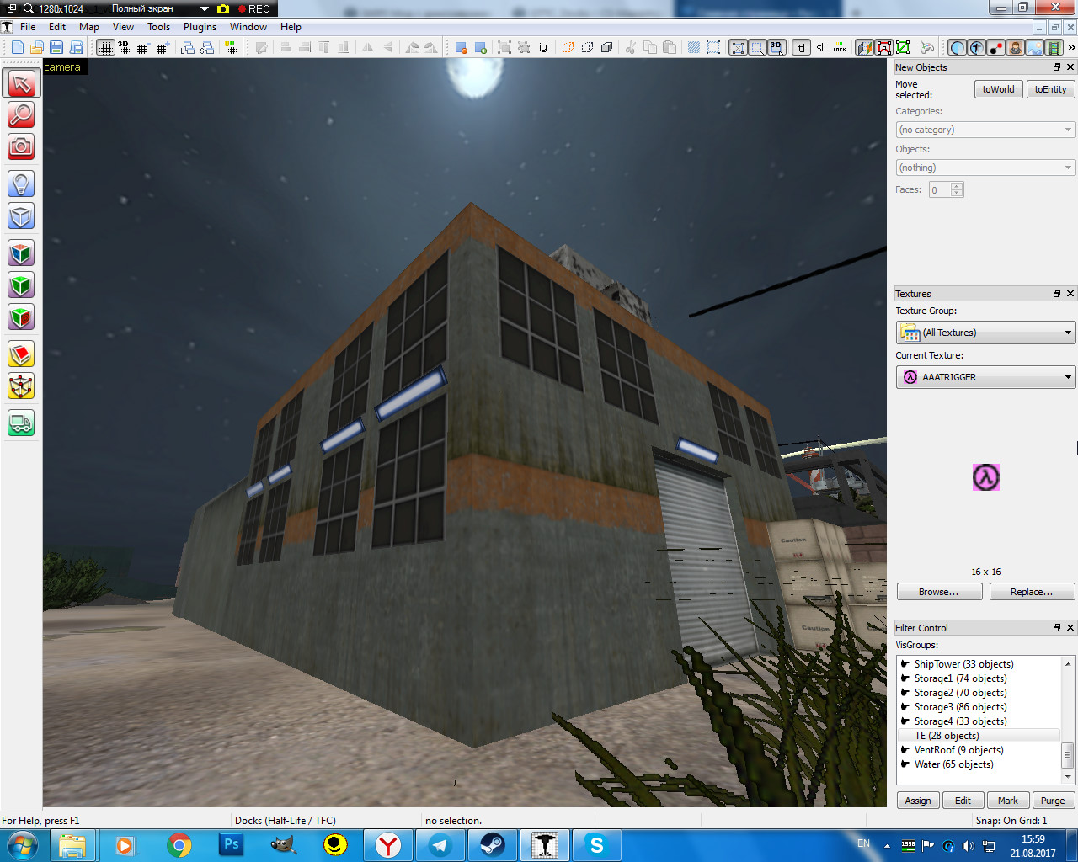The height and width of the screenshot is (862, 1078).
Task: Show hidden system tray icons
Action: [x=886, y=845]
